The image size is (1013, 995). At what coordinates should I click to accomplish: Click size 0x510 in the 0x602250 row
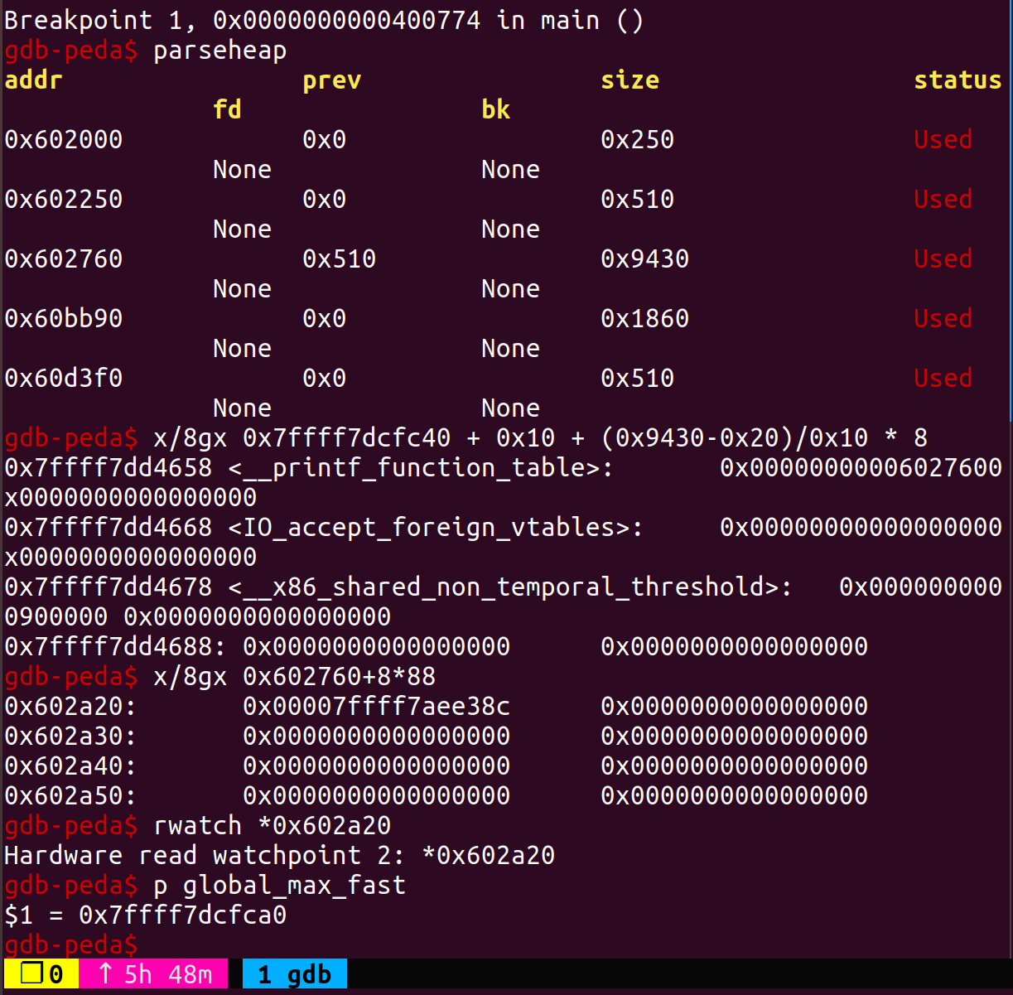pyautogui.click(x=637, y=199)
